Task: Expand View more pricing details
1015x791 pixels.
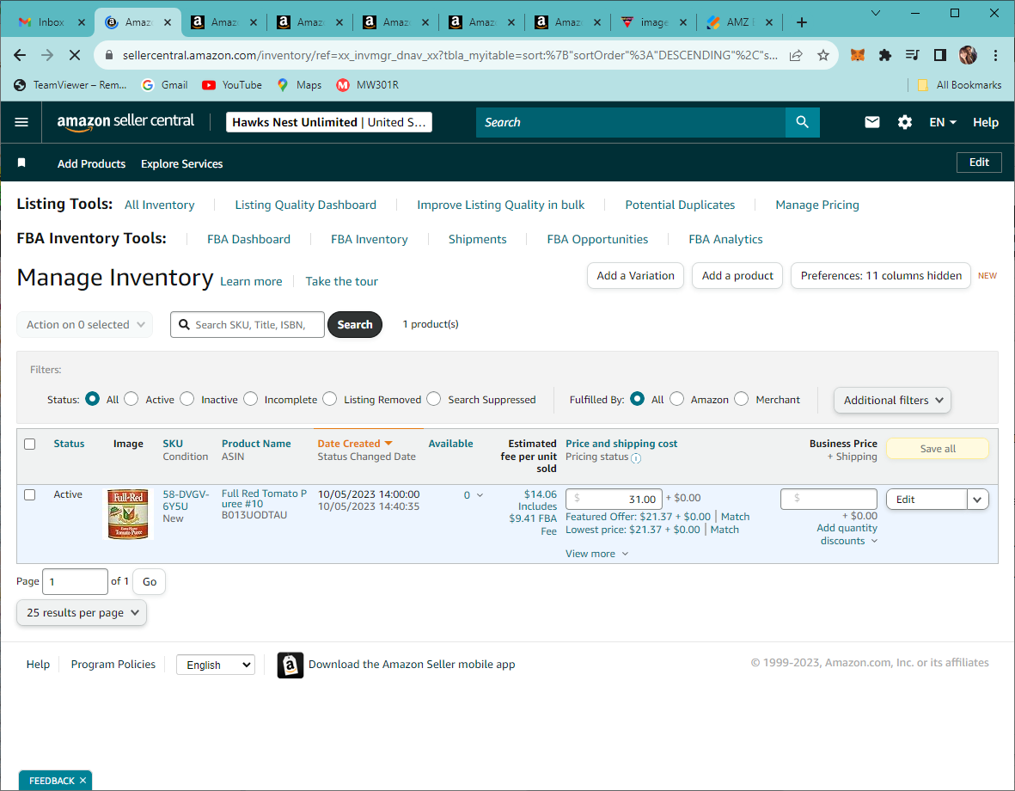Action: click(x=596, y=554)
